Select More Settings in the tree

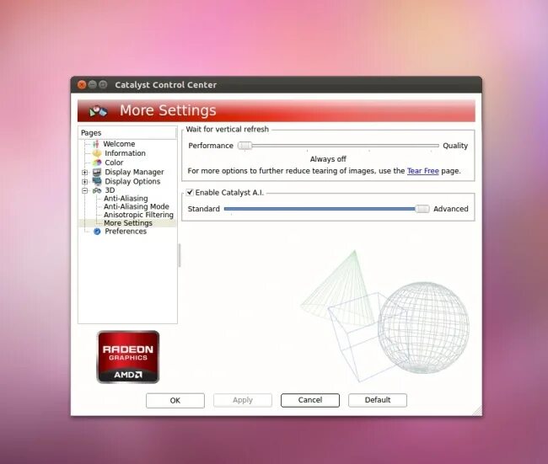pos(128,223)
